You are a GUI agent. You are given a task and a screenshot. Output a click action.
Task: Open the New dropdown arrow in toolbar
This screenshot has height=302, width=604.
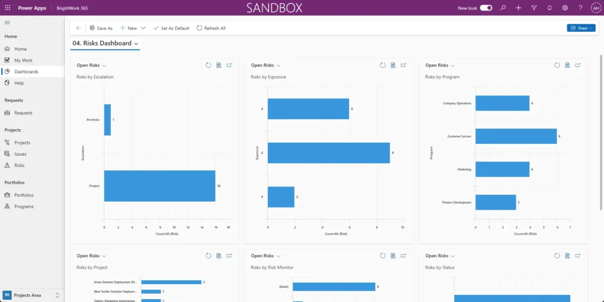[143, 28]
